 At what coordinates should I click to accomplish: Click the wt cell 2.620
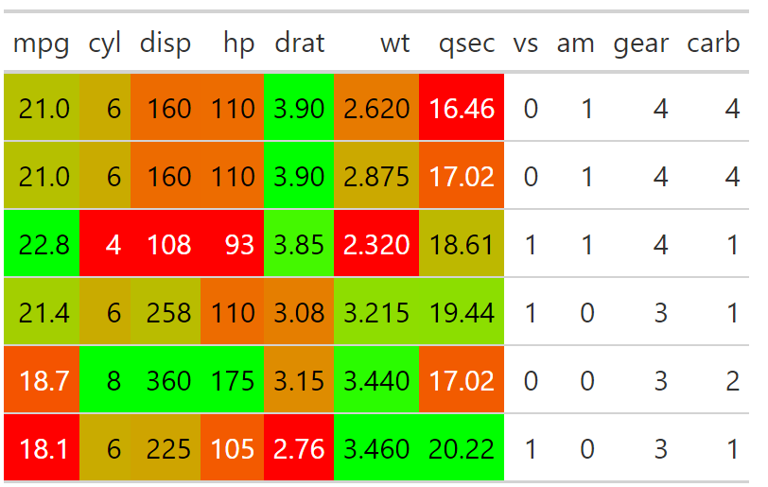[376, 107]
